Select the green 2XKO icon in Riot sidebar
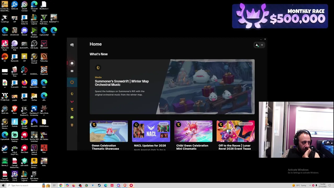The height and width of the screenshot is (188, 334). 72,117
